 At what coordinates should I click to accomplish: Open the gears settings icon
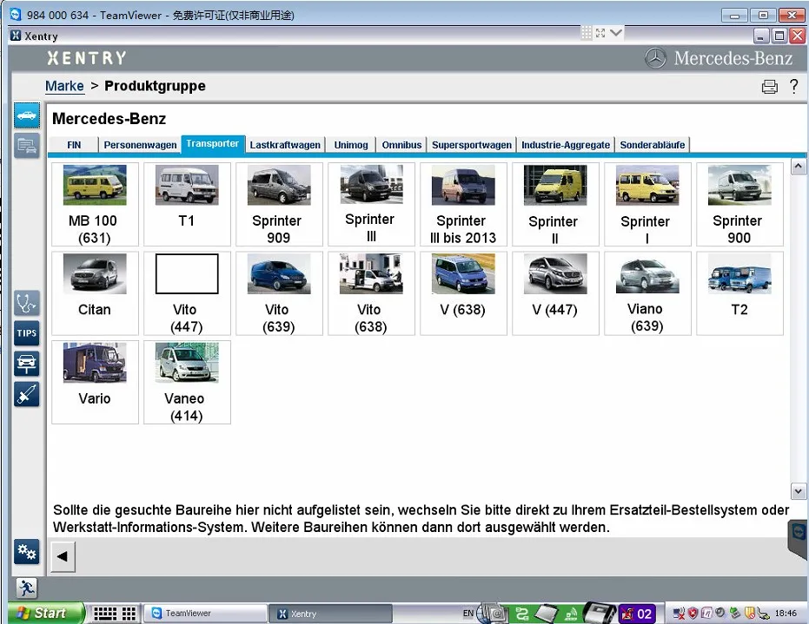[x=27, y=551]
